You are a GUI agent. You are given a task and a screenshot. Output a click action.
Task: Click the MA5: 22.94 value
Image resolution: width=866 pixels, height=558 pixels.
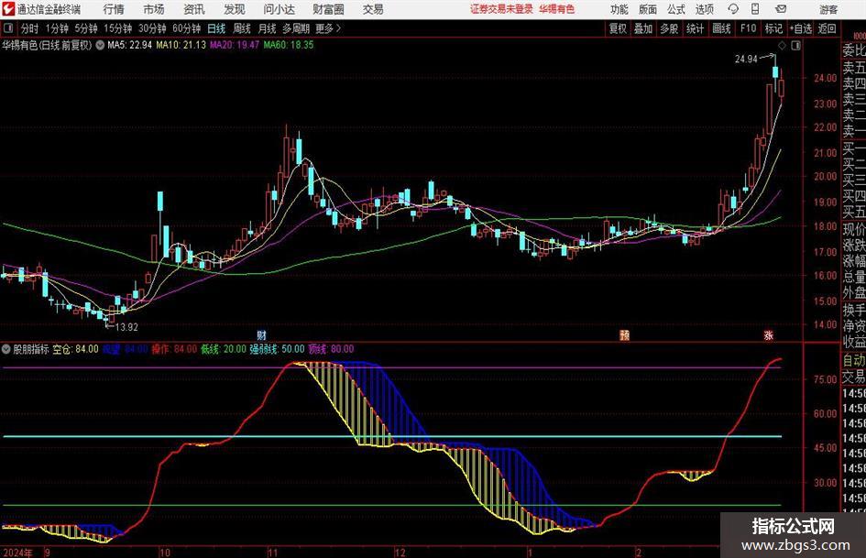[130, 45]
